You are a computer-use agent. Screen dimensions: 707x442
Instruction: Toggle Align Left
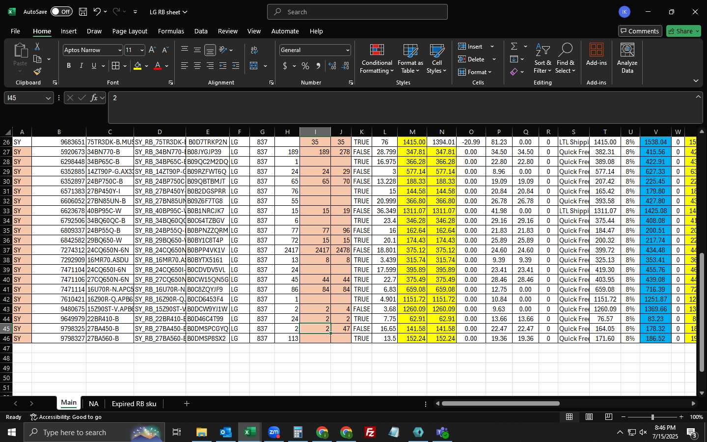click(185, 66)
